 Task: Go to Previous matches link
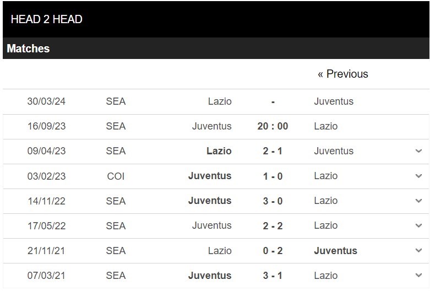343,74
